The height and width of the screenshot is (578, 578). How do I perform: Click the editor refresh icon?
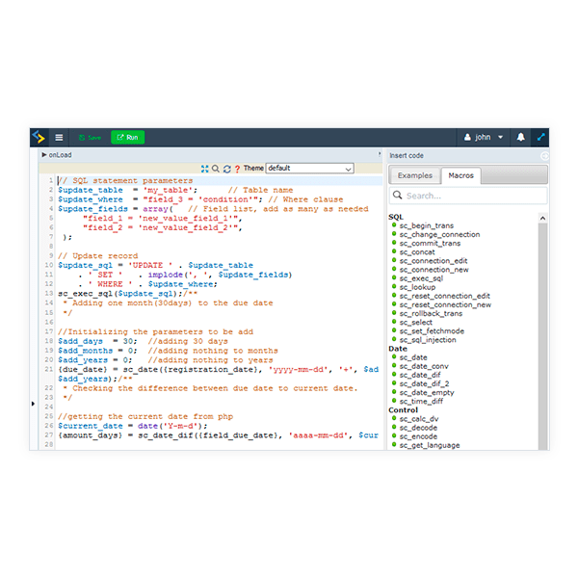[x=227, y=169]
